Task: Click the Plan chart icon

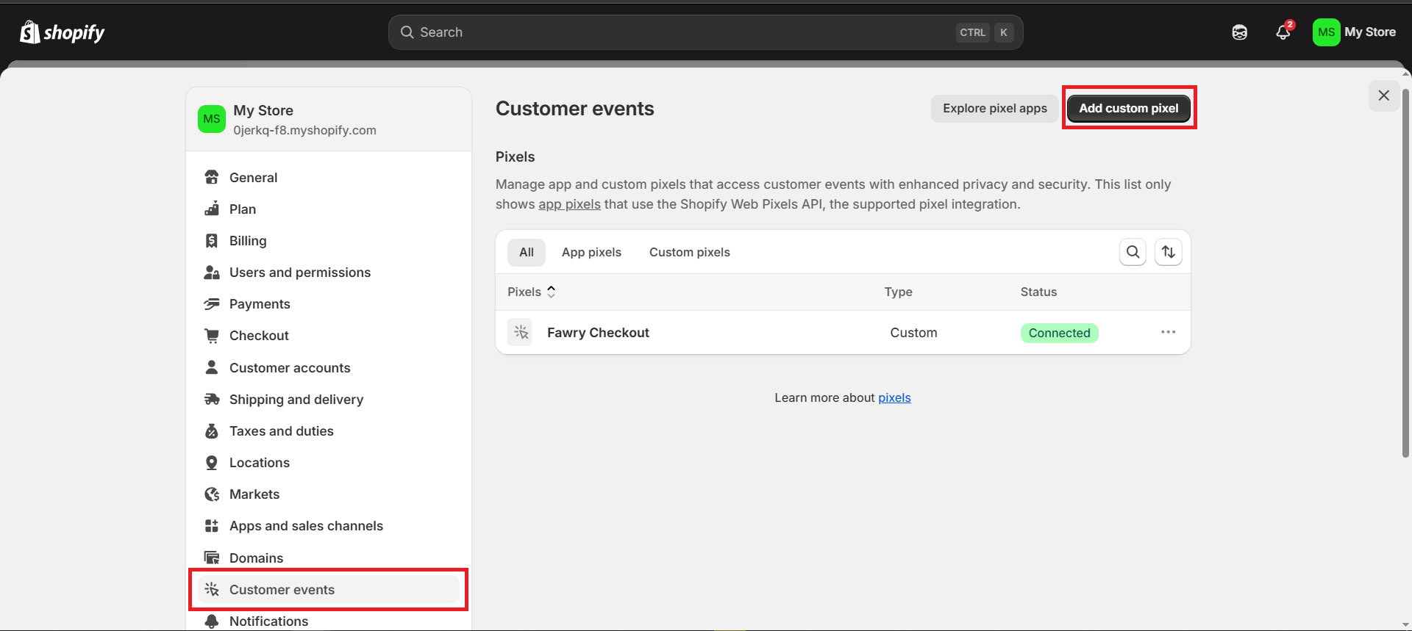Action: pyautogui.click(x=212, y=209)
